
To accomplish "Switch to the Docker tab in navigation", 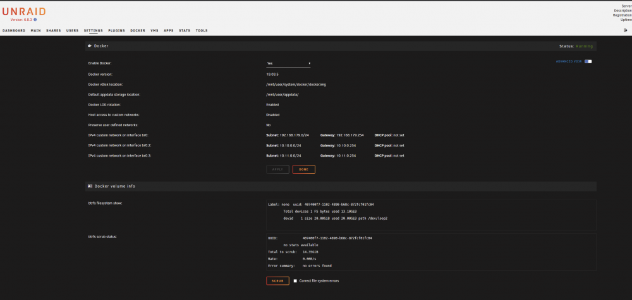I will point(138,30).
